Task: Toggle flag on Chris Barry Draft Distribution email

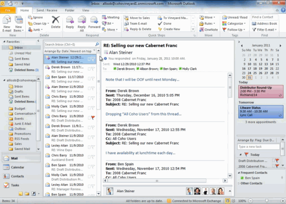Action: point(93,118)
